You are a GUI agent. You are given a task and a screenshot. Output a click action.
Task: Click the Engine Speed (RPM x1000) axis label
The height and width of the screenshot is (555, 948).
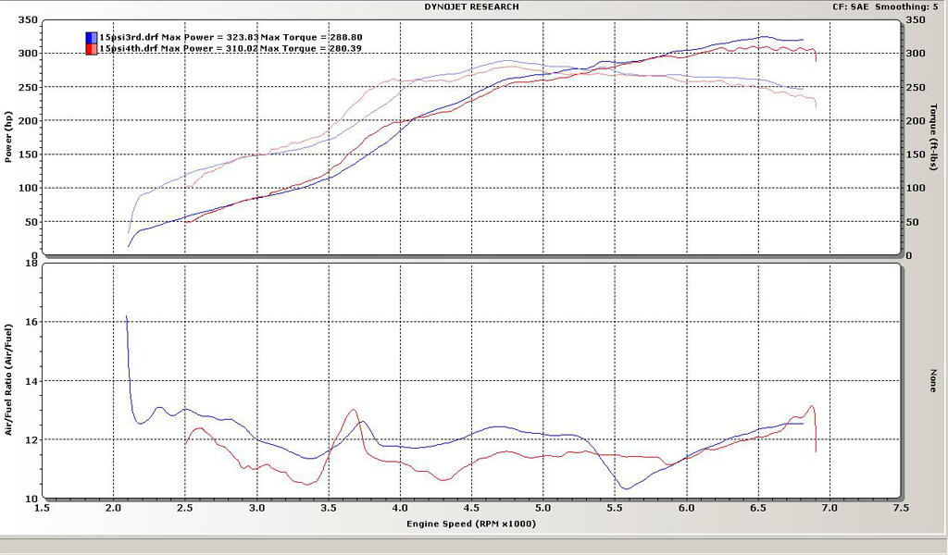(470, 524)
